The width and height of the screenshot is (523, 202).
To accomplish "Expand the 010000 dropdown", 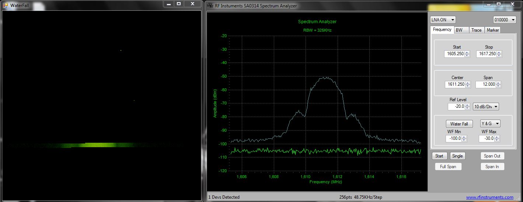I will (504, 20).
